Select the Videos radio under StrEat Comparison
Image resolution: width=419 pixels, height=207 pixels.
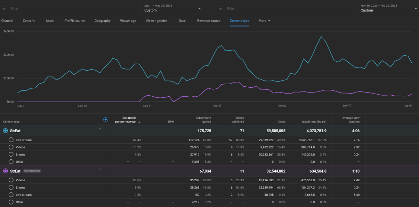click(x=11, y=180)
